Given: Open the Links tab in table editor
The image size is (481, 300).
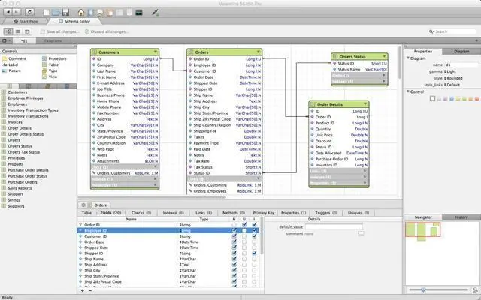Looking at the screenshot, I should point(204,213).
